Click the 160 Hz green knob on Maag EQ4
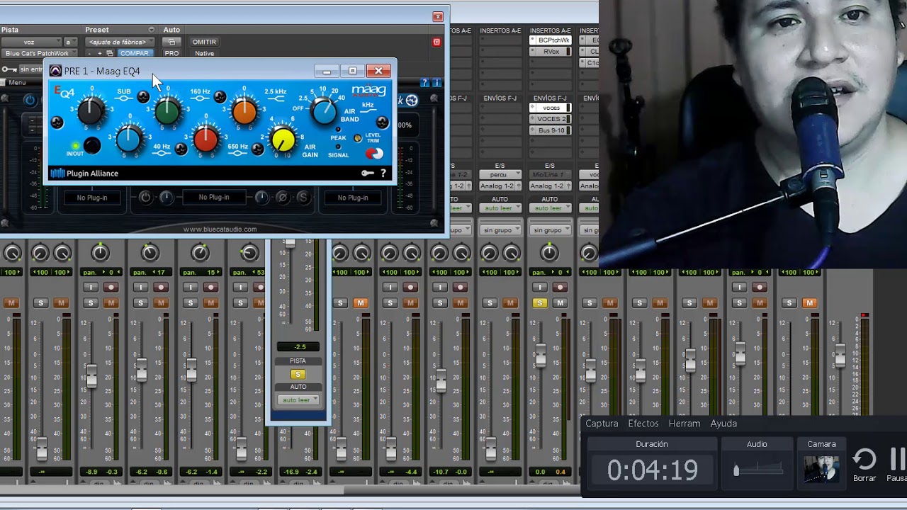Viewport: 907px width, 510px height. (167, 110)
